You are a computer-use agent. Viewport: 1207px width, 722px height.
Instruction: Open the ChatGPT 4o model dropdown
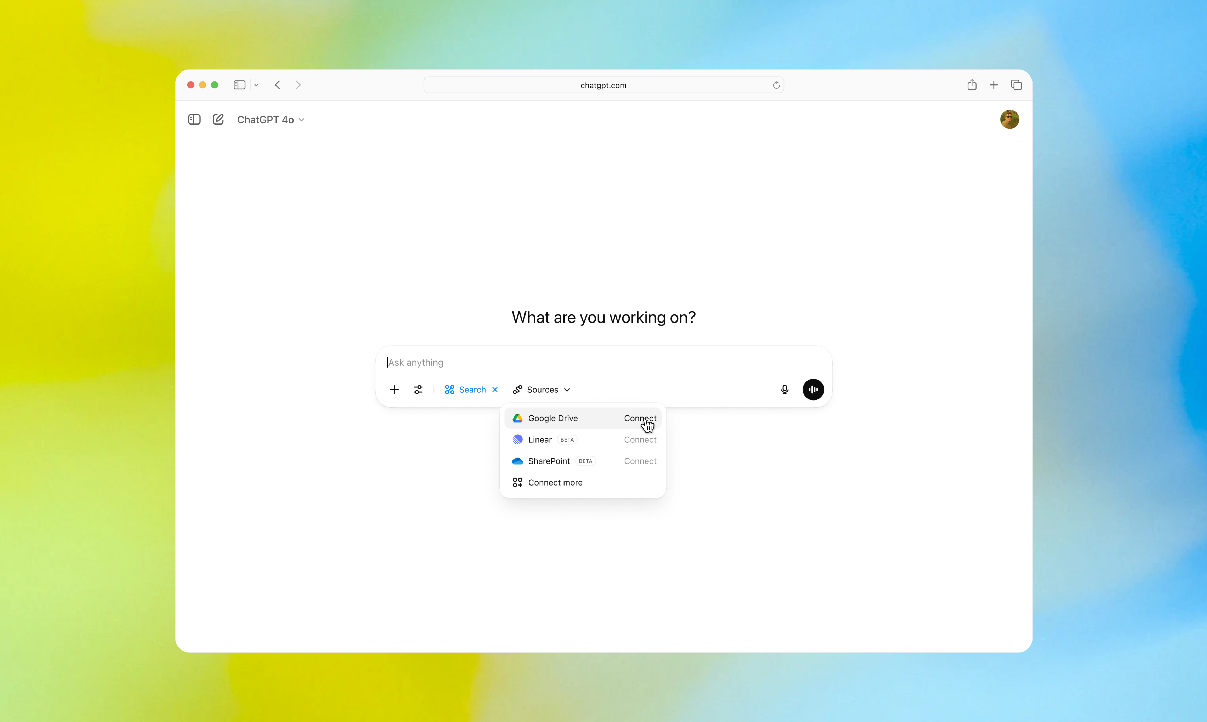tap(270, 120)
